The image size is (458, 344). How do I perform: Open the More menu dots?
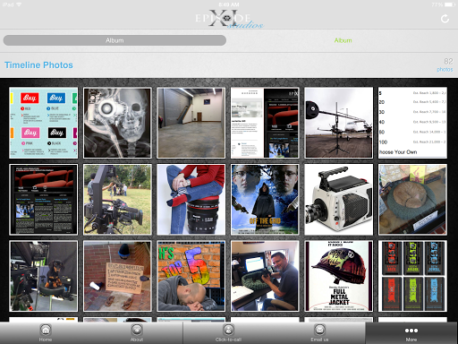[x=411, y=331]
